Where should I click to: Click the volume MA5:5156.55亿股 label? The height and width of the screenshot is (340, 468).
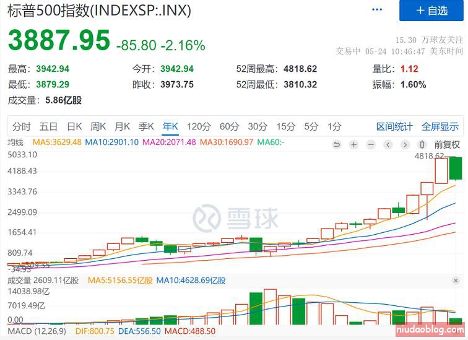[120, 281]
